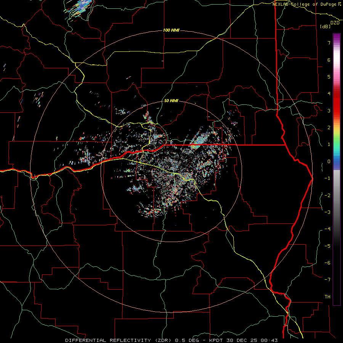Select the -7 value on color scale
343x343 pixels.
(x=327, y=280)
